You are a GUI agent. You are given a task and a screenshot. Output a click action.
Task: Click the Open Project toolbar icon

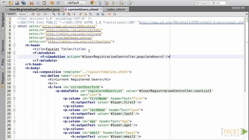pos(17,3)
